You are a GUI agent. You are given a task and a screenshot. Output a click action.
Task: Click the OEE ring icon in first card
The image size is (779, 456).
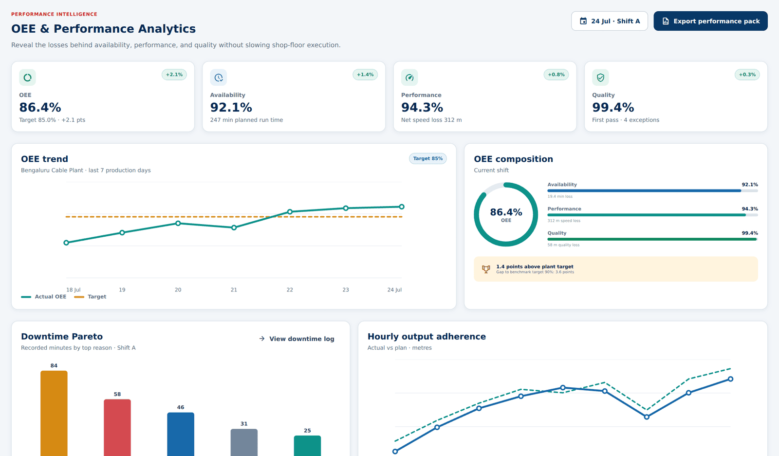(27, 77)
